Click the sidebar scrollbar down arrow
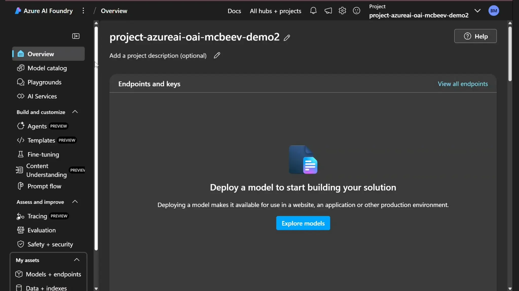The height and width of the screenshot is (291, 519). 96,288
